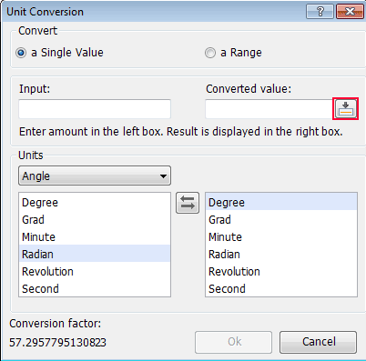Pick Minute in the target units list
This screenshot has height=361, width=366.
tap(281, 236)
